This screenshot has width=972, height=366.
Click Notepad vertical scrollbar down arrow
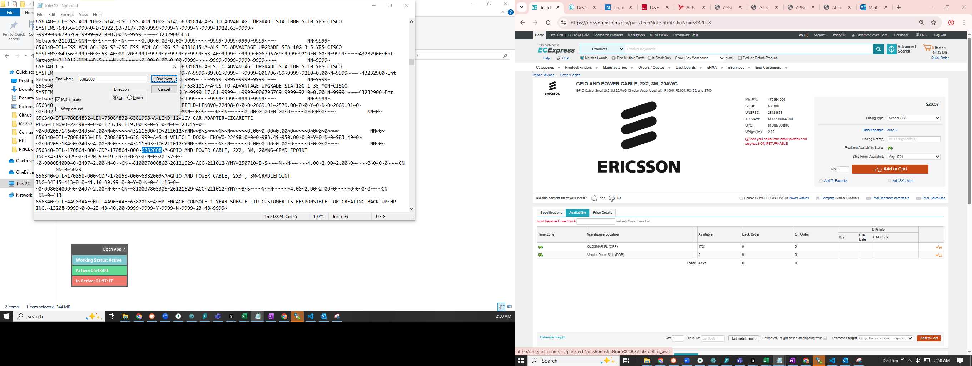[411, 209]
